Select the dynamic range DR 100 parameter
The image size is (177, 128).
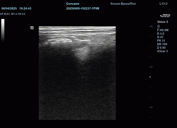162,44
